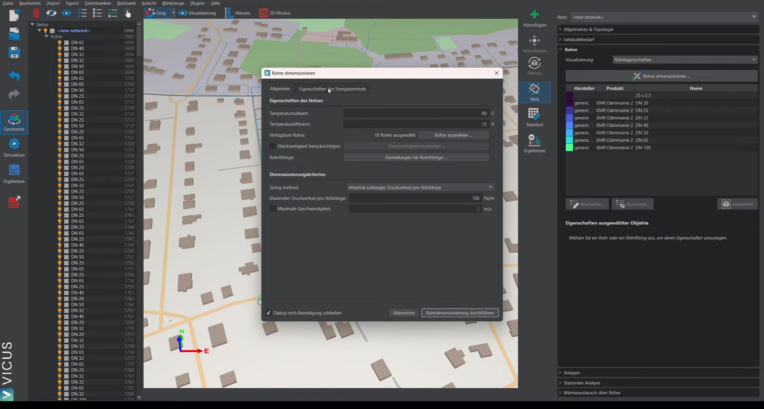The width and height of the screenshot is (764, 409).
Task: Open the Visualisierung Rohreigenschaften dropdown
Action: [x=685, y=60]
